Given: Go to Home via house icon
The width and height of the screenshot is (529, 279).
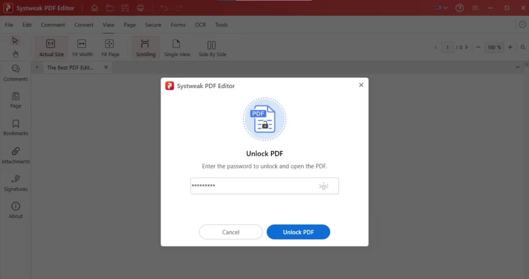Looking at the screenshot, I should [95, 8].
